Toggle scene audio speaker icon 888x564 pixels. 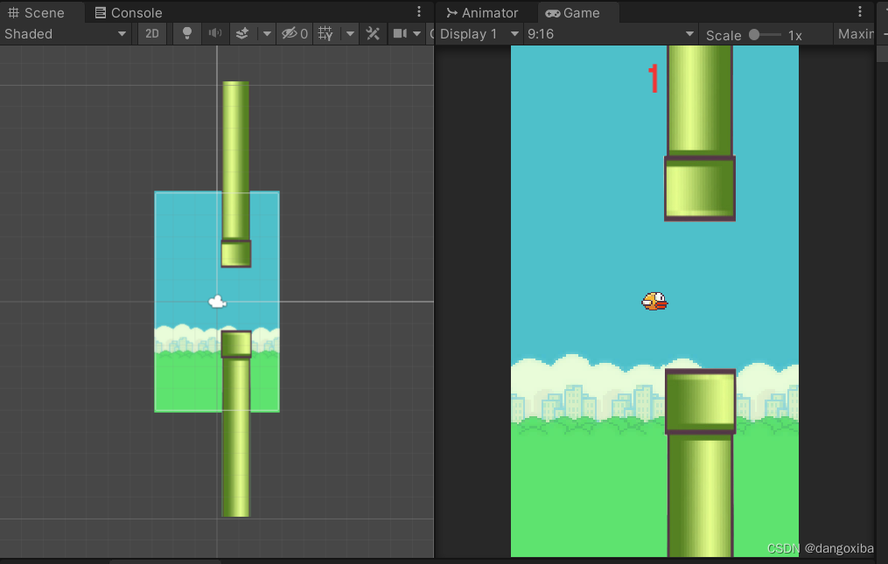click(214, 34)
